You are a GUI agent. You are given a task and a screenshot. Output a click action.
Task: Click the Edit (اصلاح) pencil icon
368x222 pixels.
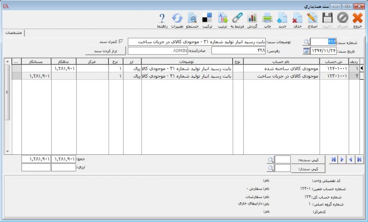[x=312, y=20]
